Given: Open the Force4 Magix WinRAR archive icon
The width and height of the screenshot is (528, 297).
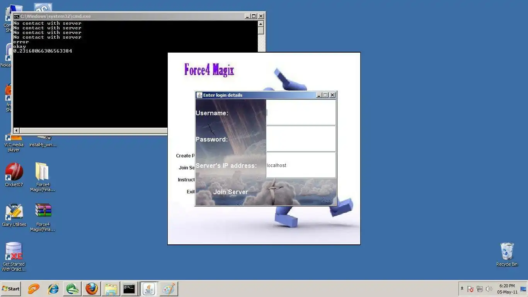Looking at the screenshot, I should [x=43, y=217].
